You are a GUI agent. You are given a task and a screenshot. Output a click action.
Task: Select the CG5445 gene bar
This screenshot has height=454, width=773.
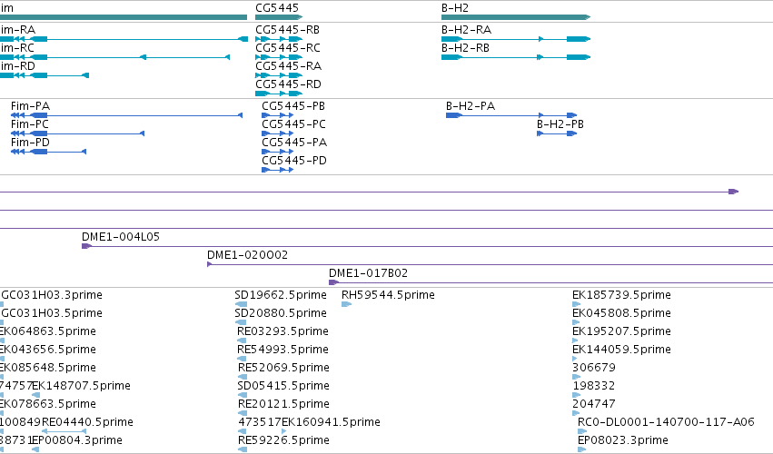(x=279, y=17)
